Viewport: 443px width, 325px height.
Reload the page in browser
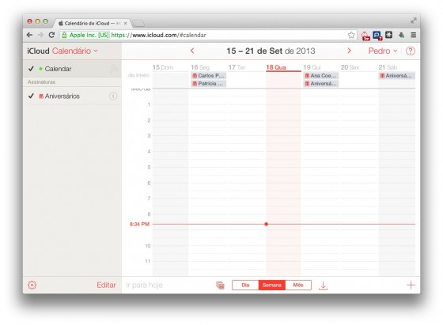(x=51, y=35)
